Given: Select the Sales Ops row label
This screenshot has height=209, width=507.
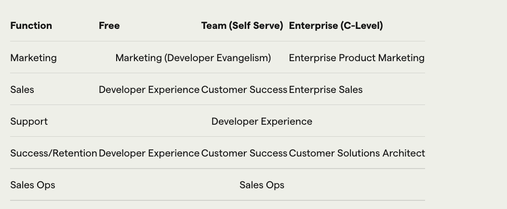Looking at the screenshot, I should tap(33, 185).
